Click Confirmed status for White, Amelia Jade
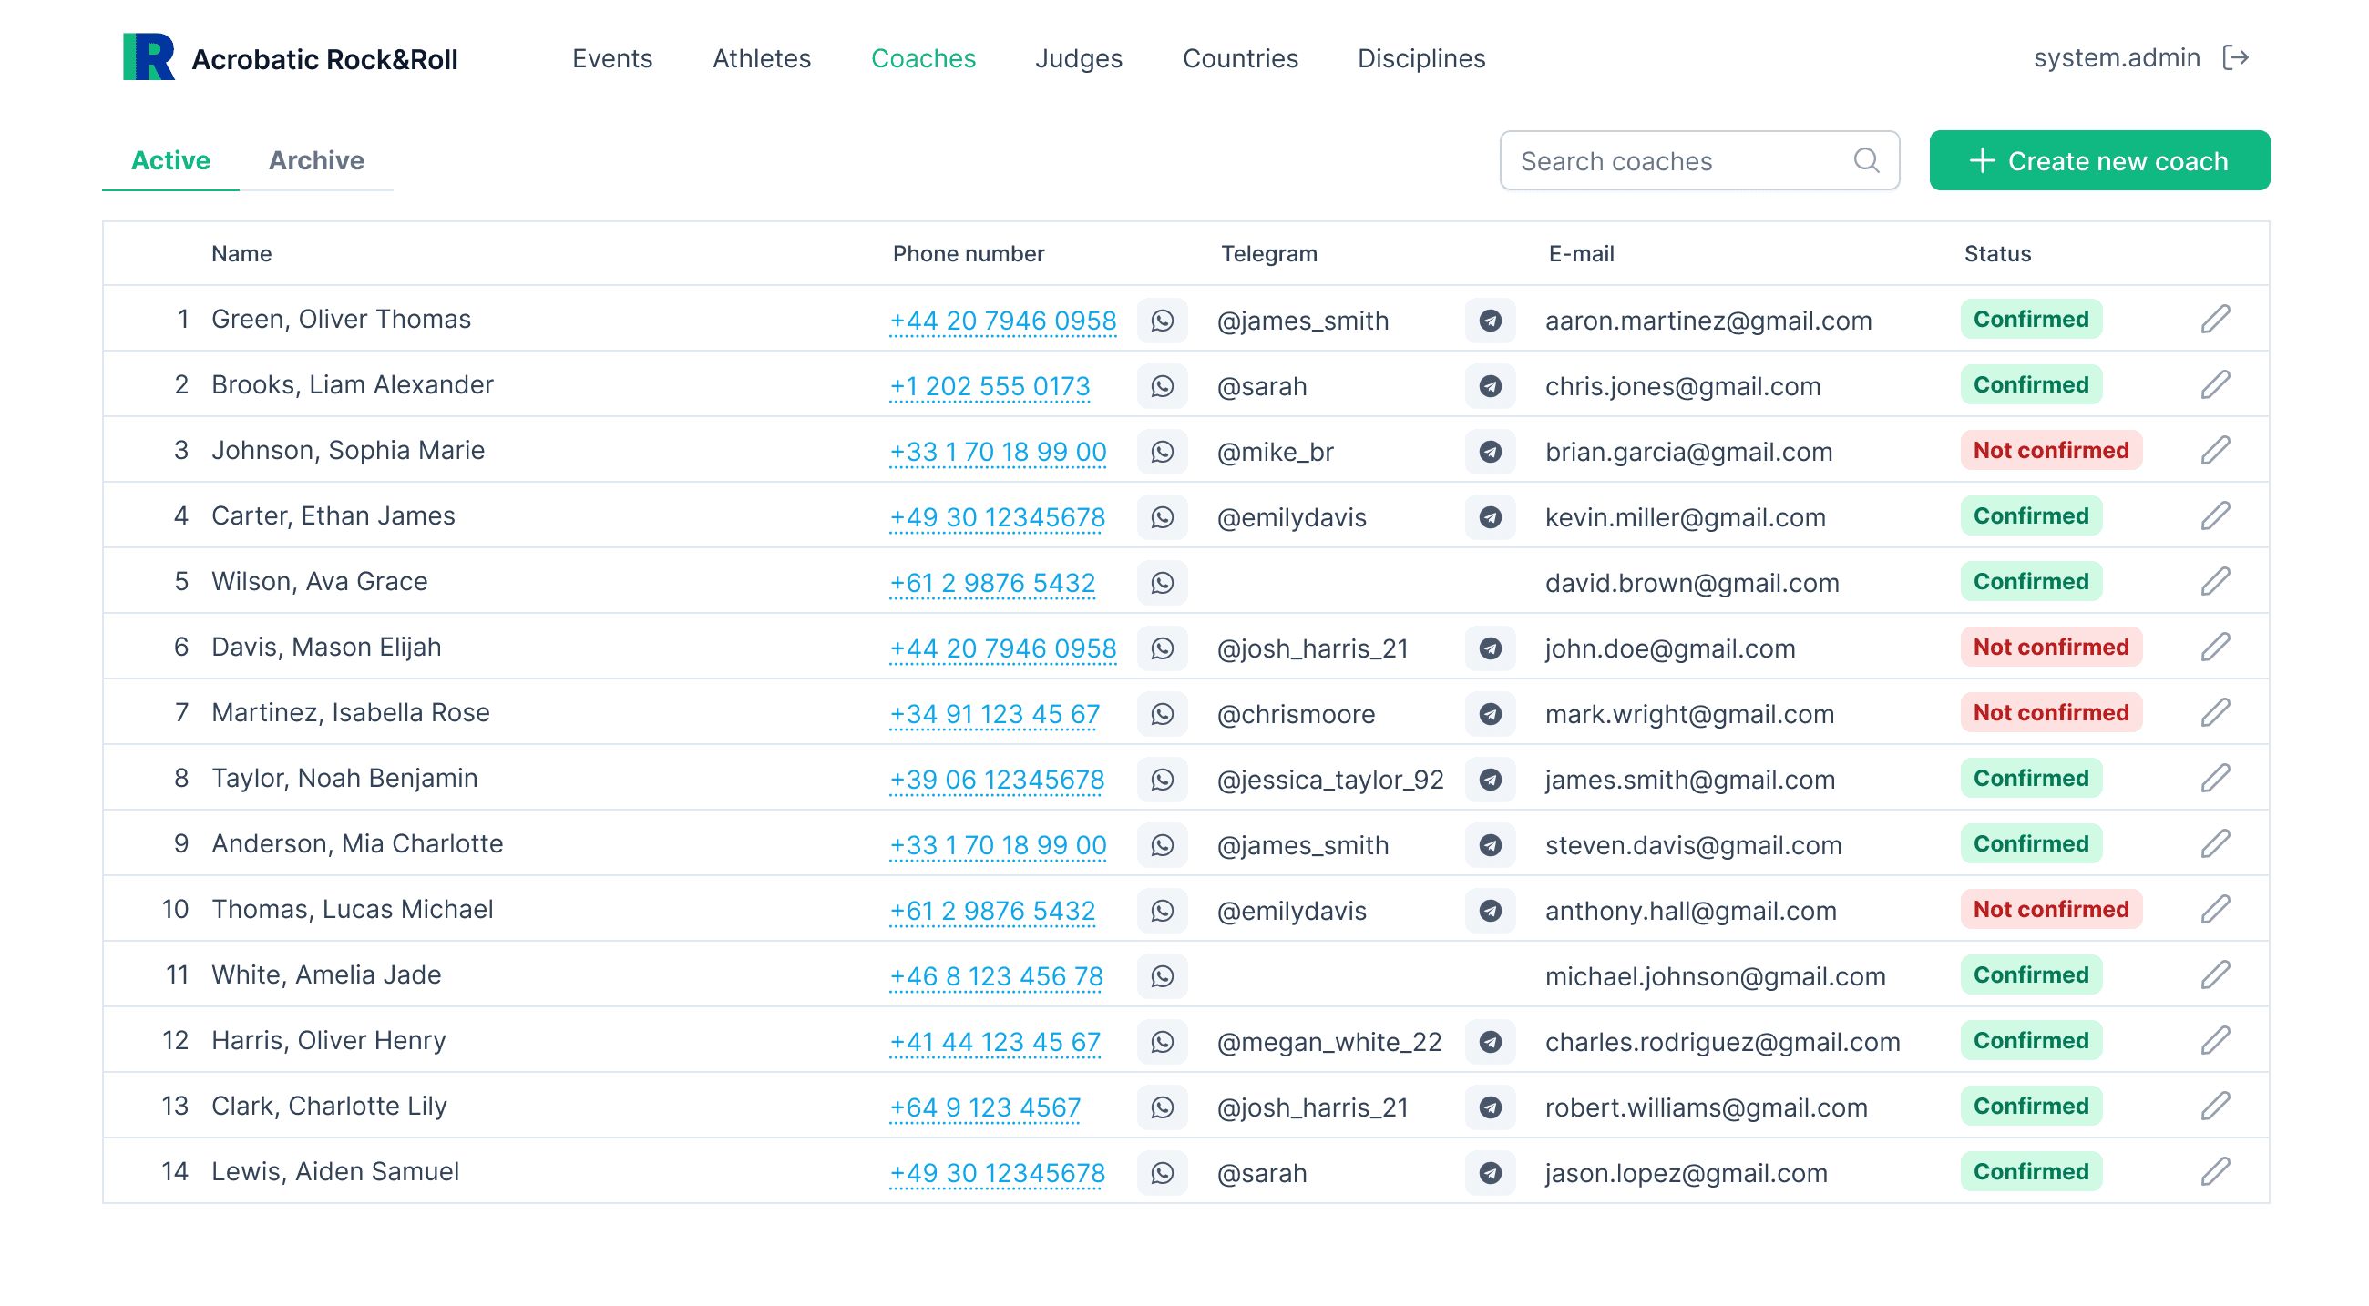 [2031, 975]
